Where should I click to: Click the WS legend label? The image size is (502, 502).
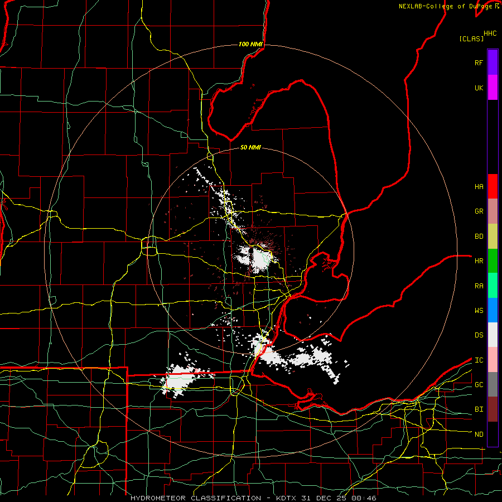pos(479,311)
